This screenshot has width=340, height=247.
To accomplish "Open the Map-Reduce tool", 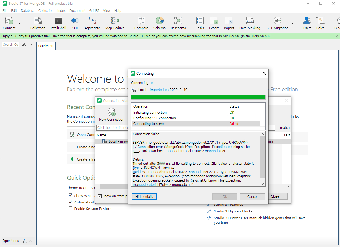I will coord(115,23).
